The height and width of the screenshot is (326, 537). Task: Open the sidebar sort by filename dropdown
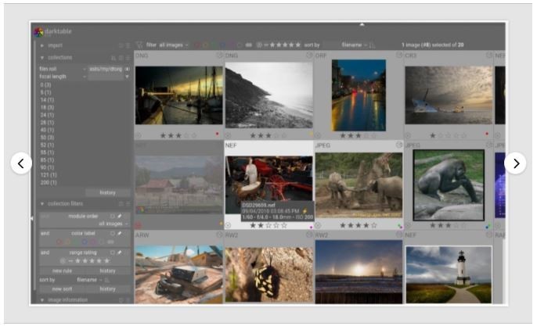tap(89, 280)
